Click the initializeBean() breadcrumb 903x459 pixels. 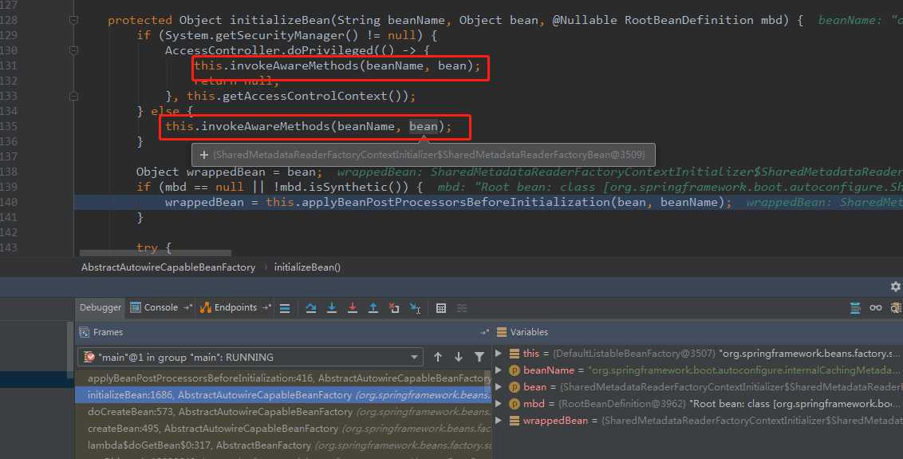pos(307,267)
